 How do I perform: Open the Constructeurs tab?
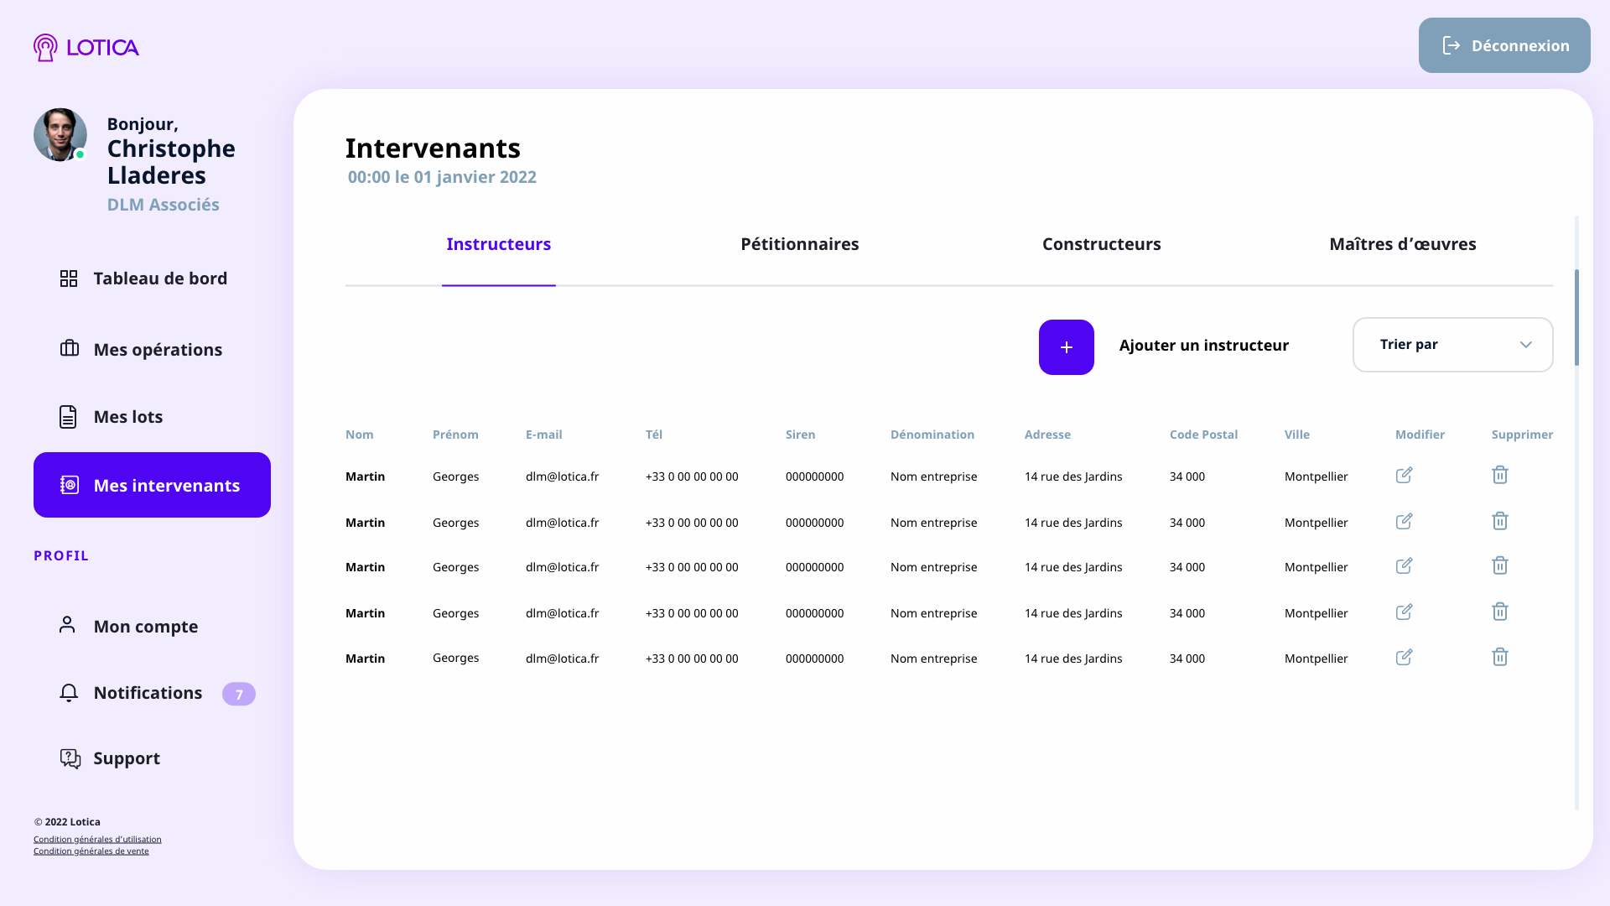(x=1101, y=244)
